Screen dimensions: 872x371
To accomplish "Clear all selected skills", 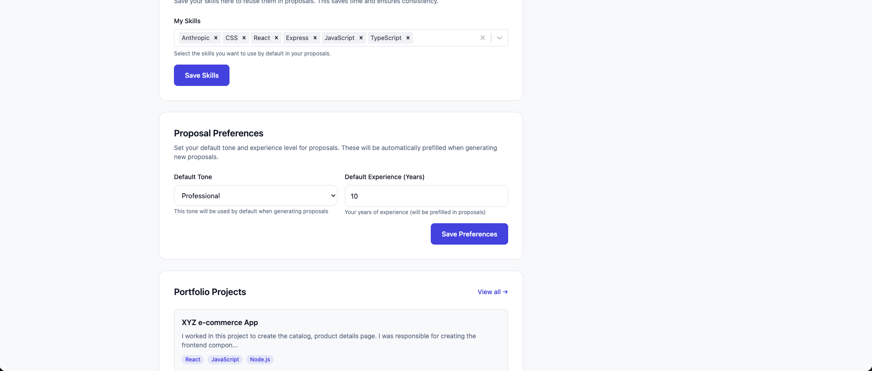I will click(x=483, y=38).
